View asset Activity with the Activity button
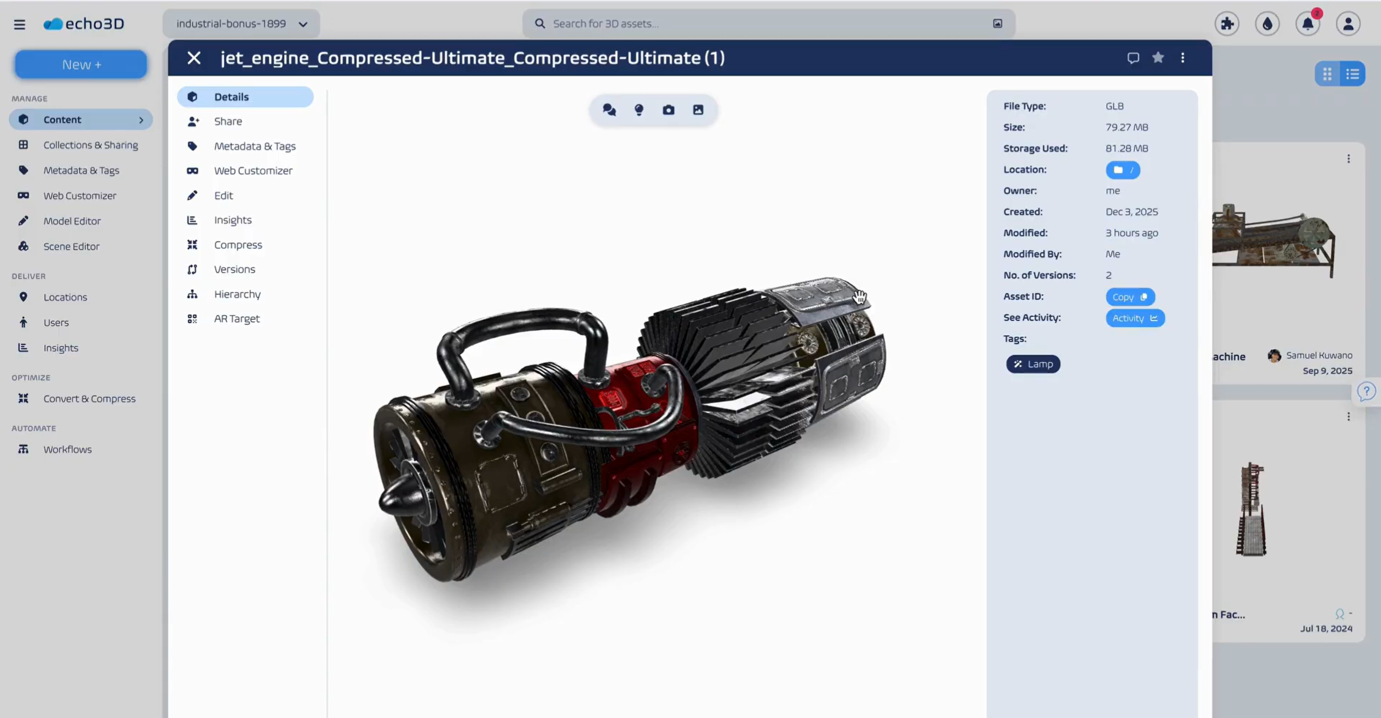1381x718 pixels. click(1134, 317)
